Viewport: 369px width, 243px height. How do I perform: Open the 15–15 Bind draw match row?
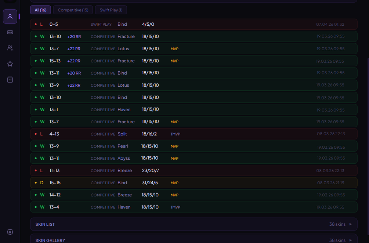193,183
